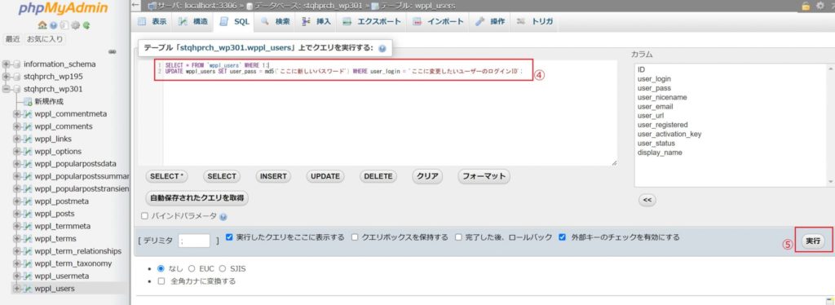Click the table icon of wppl_posts
835x305 pixels.
click(x=27, y=214)
